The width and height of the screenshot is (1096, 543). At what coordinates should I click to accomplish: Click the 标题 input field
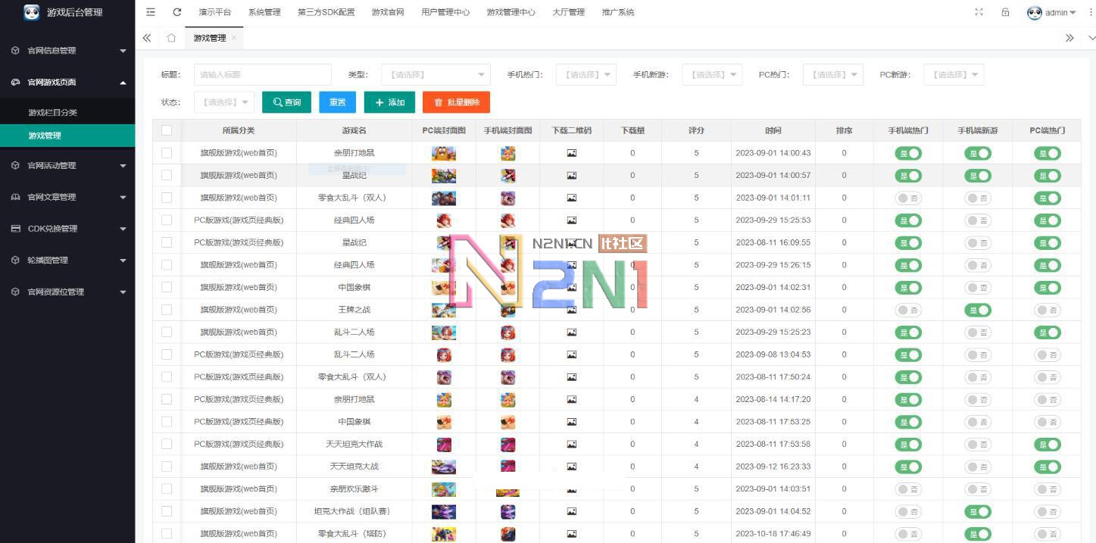[x=262, y=74]
